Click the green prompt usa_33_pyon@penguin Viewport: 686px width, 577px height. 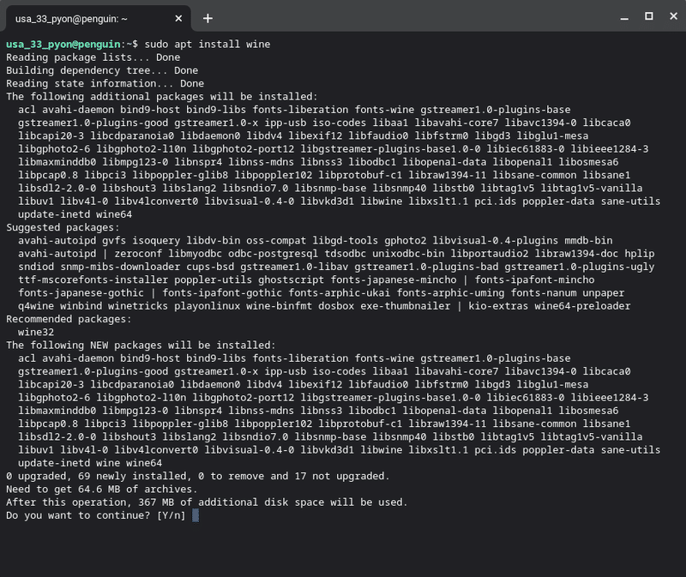pyautogui.click(x=63, y=45)
